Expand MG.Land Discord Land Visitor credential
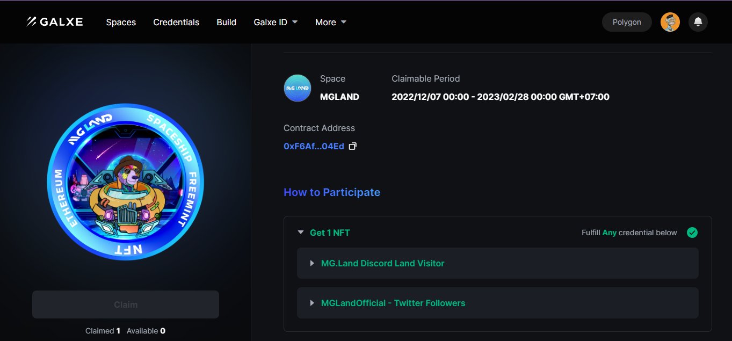This screenshot has width=732, height=341. [x=497, y=263]
